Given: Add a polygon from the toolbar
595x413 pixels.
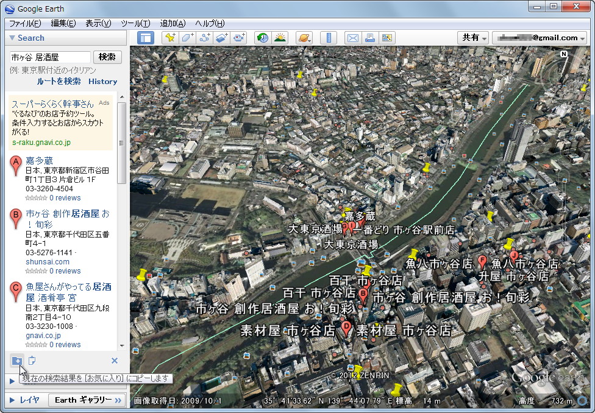Looking at the screenshot, I should pyautogui.click(x=187, y=38).
